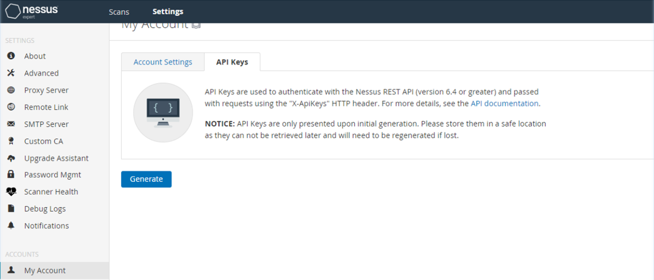Click the Upgrade Assistant cloud icon
The image size is (654, 280).
(x=11, y=158)
